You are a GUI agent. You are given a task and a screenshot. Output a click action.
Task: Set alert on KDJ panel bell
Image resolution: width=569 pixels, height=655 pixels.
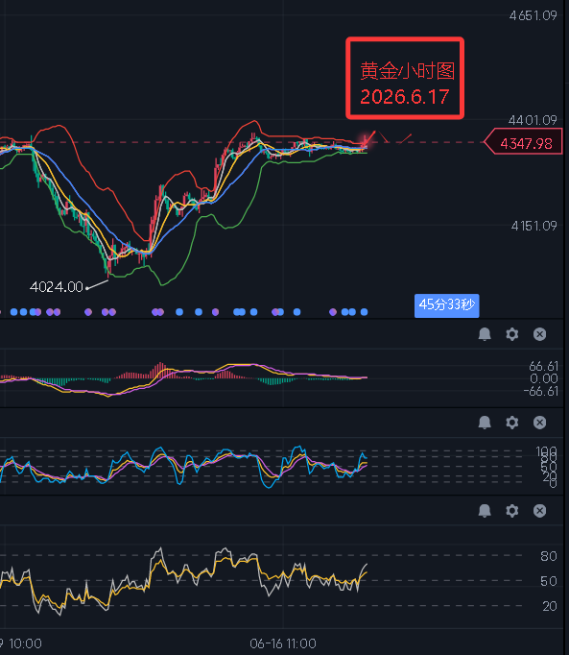coord(485,423)
